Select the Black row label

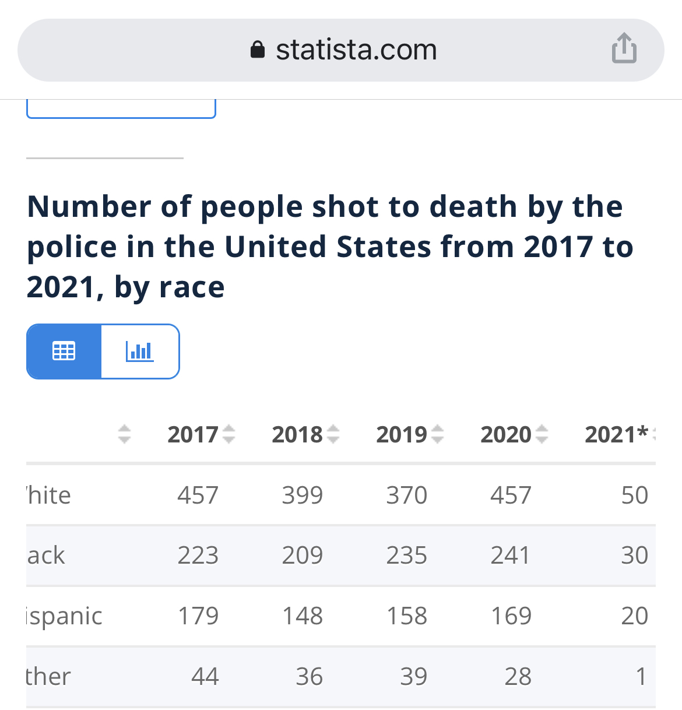point(46,556)
